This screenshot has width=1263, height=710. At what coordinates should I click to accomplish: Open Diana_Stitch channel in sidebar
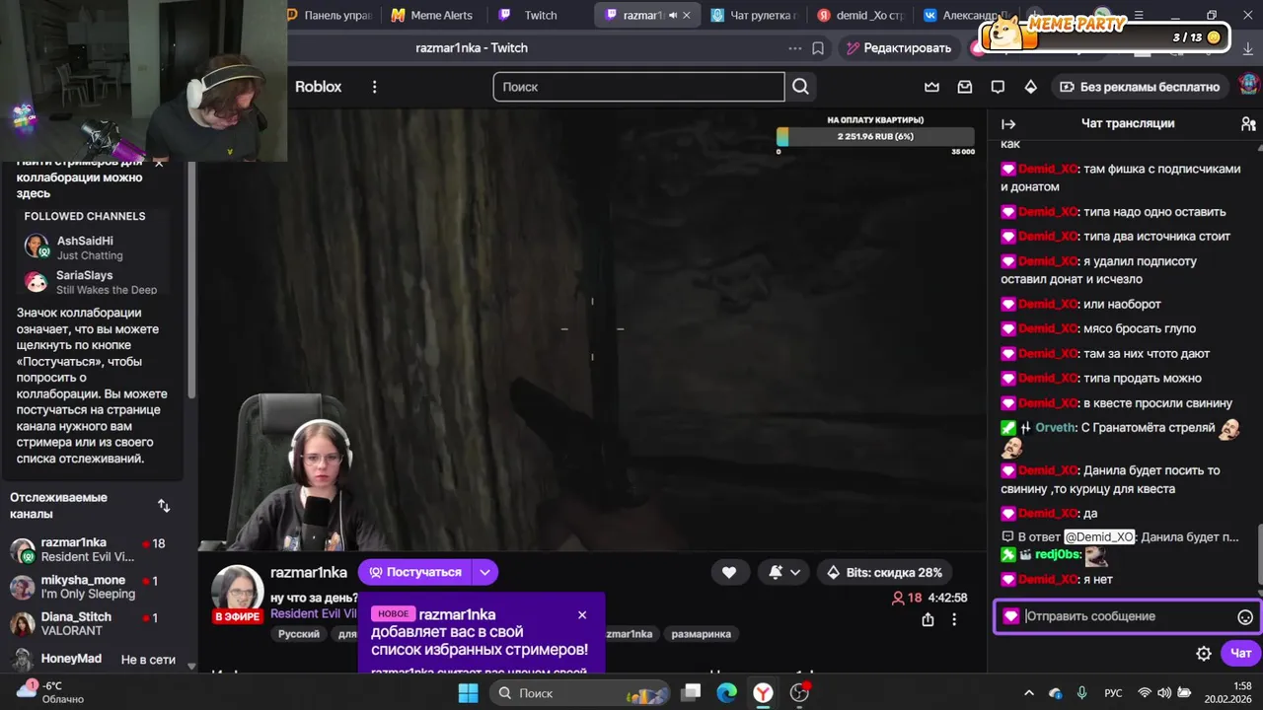94,623
